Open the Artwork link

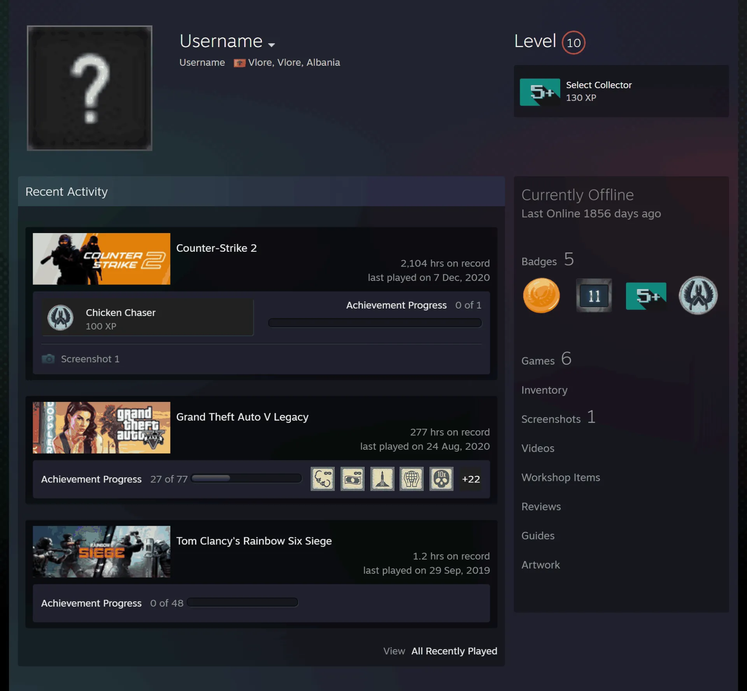point(540,565)
